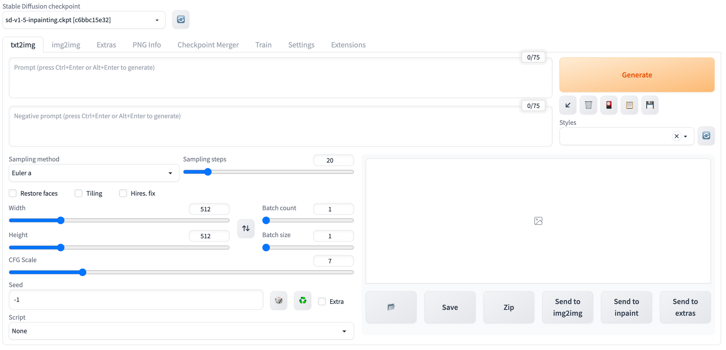Viewport: 726px width, 350px height.
Task: Click the refresh checkpoint list icon
Action: click(x=181, y=20)
